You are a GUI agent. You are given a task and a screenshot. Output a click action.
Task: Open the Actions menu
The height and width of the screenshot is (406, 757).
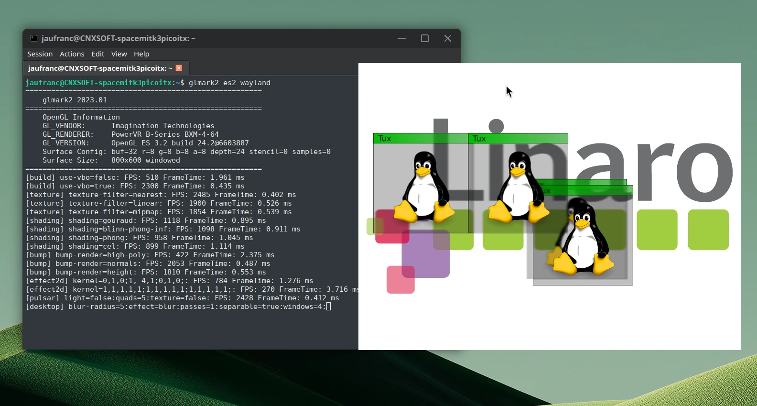pyautogui.click(x=72, y=54)
